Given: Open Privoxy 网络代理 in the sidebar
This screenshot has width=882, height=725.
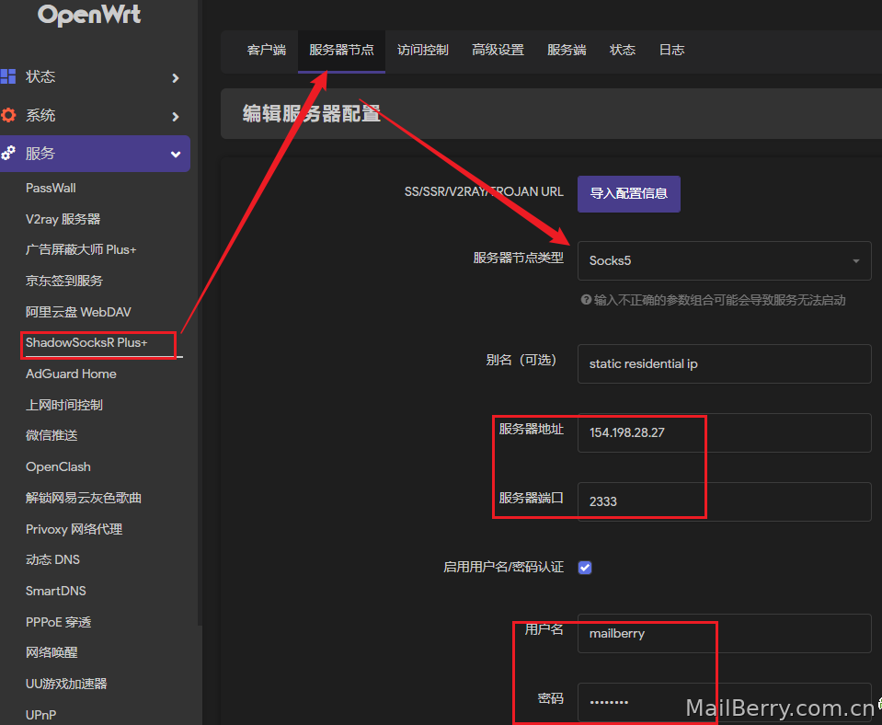Looking at the screenshot, I should coord(74,529).
